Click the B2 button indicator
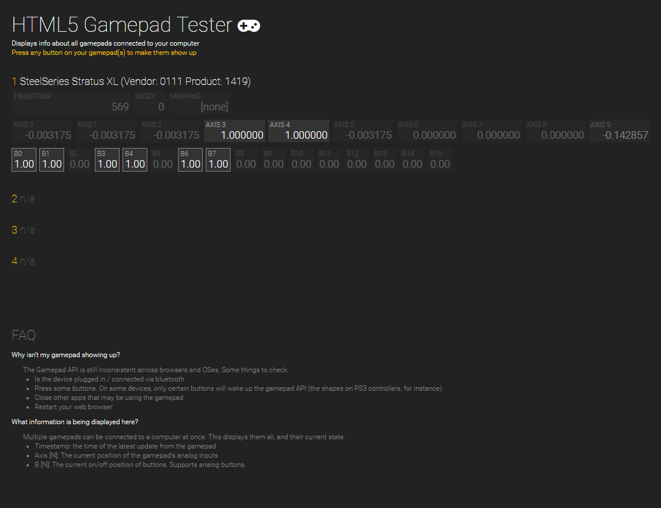The image size is (661, 508). pos(79,160)
